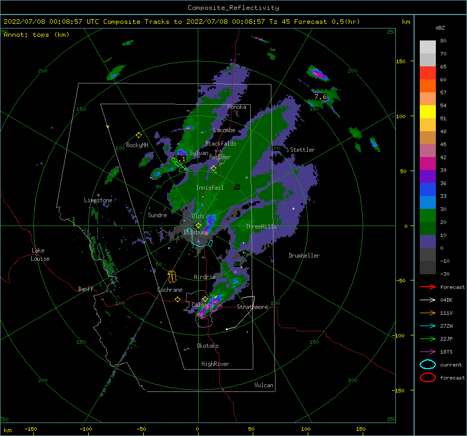Screen dimensions: 467x436
Task: Click the Didsbury label
Action: (196, 232)
